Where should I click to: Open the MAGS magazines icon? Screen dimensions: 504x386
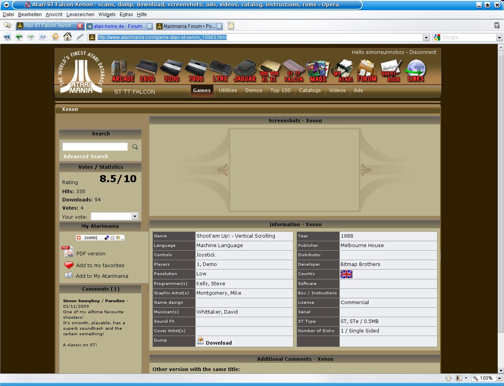pos(318,71)
